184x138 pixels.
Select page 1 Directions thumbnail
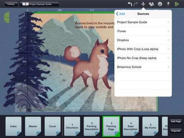[72, 126]
